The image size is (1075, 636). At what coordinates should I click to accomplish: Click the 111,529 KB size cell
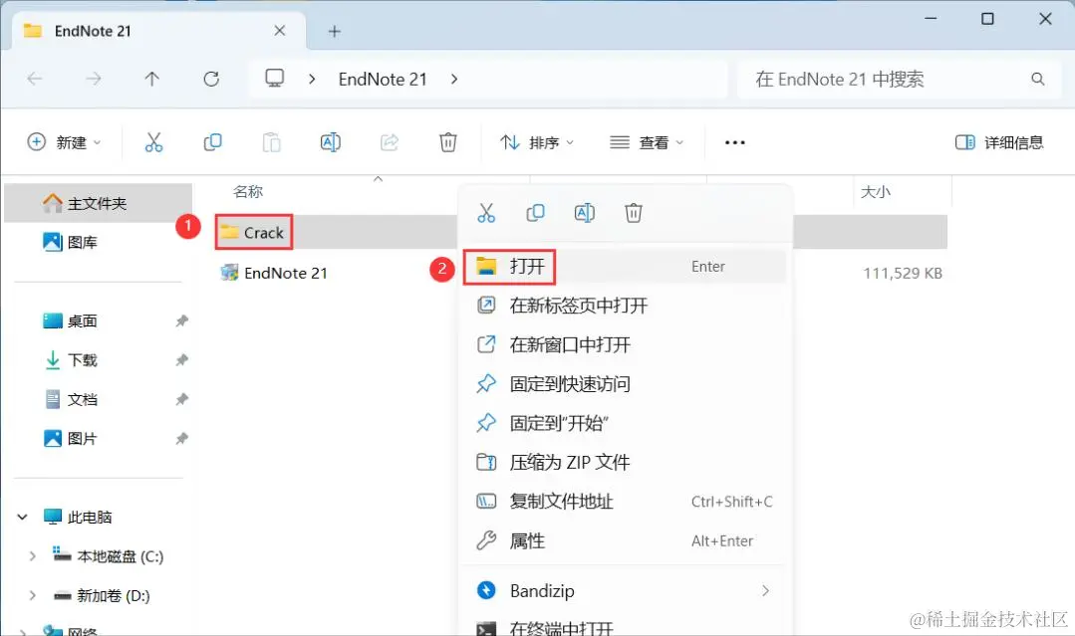pos(903,273)
